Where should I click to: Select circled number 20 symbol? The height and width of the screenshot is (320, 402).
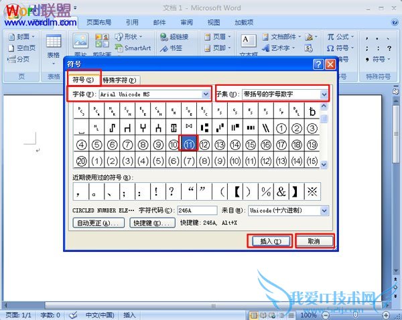click(x=81, y=161)
